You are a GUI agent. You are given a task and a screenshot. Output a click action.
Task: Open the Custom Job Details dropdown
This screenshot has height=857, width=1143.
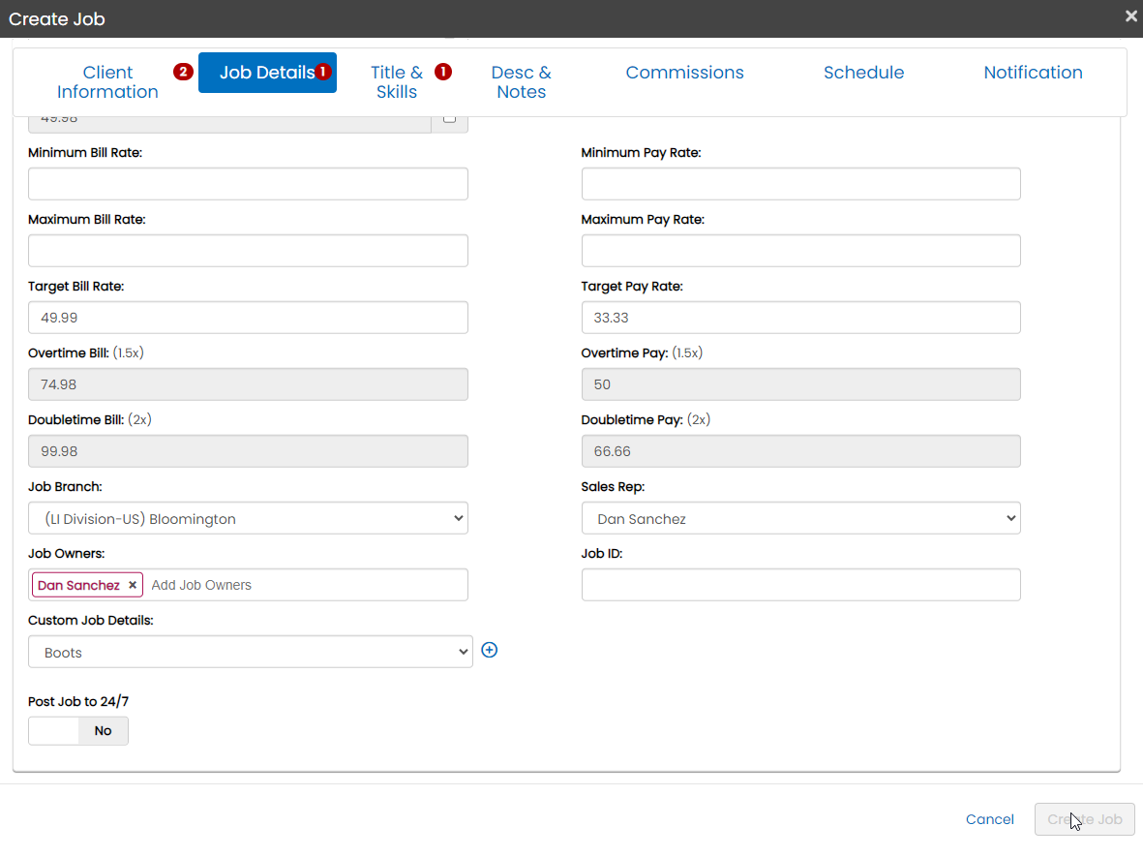click(250, 652)
